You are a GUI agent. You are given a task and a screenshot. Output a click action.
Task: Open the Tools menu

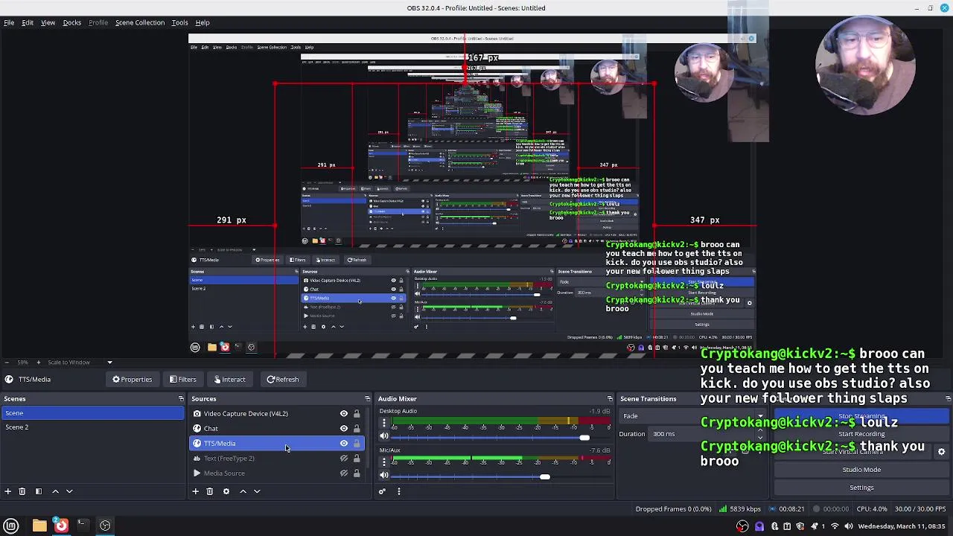pos(180,22)
